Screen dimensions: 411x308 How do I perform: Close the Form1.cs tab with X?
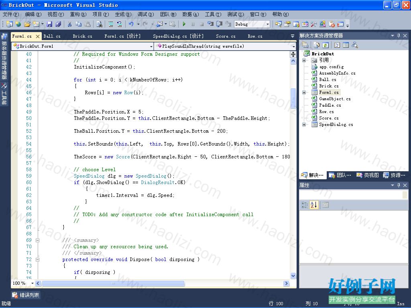click(38, 36)
